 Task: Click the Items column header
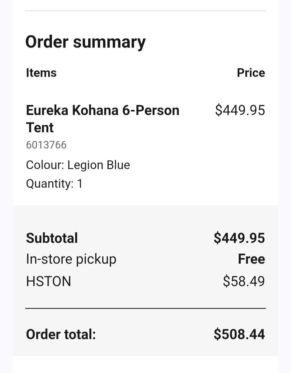[x=41, y=73]
